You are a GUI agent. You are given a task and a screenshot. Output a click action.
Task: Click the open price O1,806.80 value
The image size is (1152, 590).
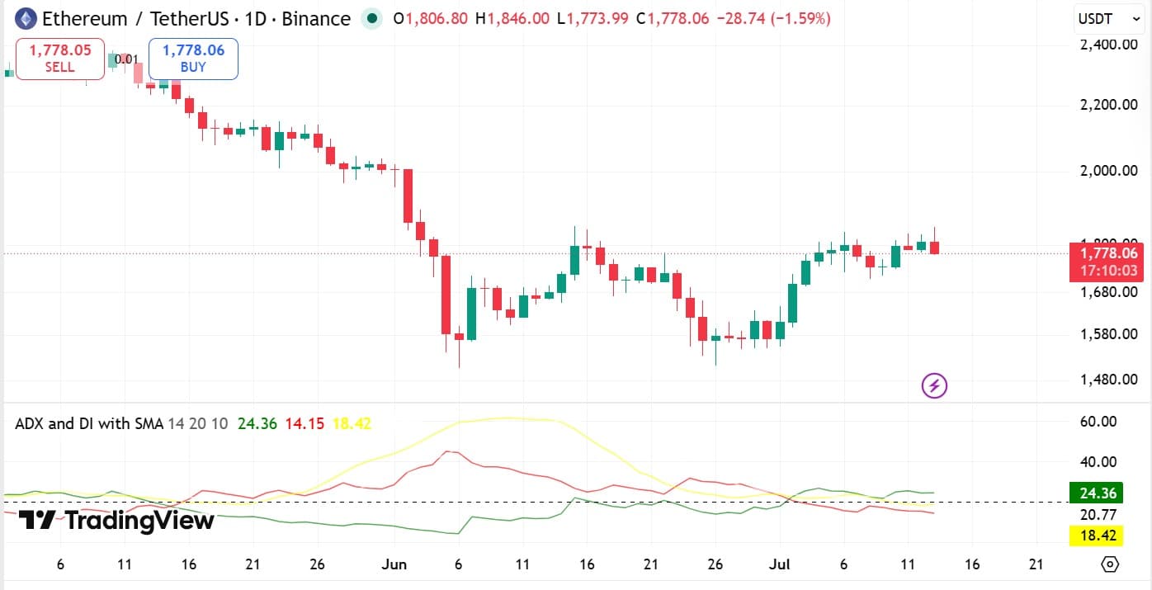coord(431,18)
